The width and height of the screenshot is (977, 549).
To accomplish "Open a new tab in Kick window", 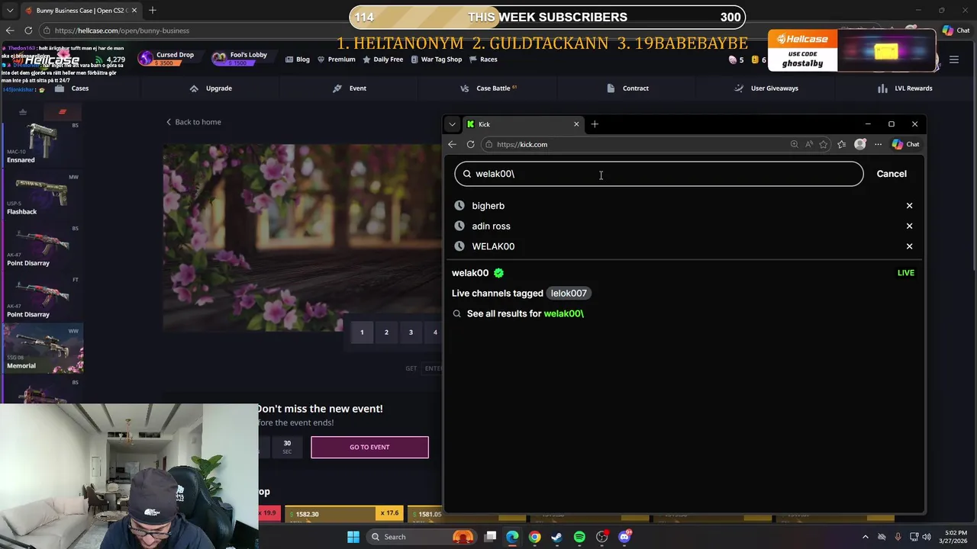I will 595,124.
